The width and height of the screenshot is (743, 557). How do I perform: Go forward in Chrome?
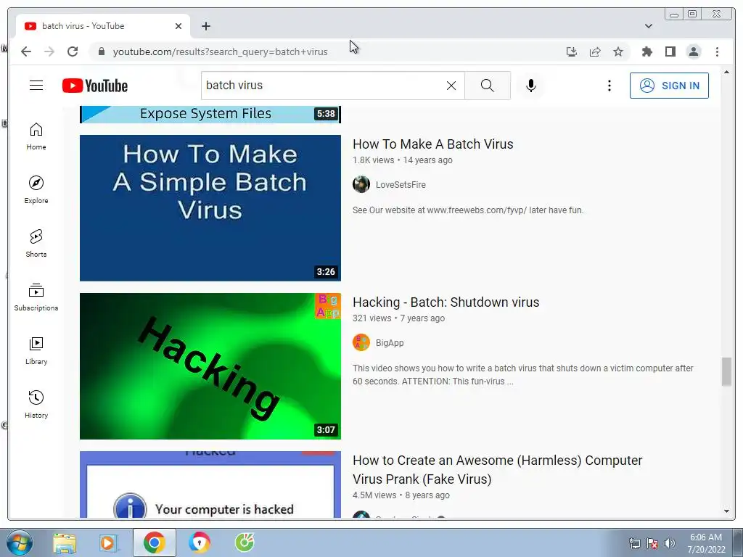(x=49, y=51)
